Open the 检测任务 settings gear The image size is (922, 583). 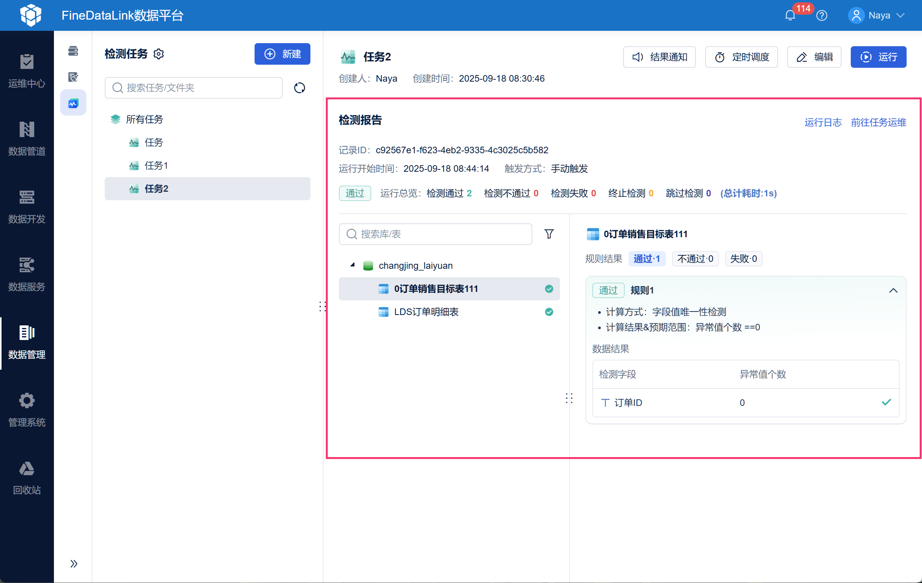[x=159, y=54]
